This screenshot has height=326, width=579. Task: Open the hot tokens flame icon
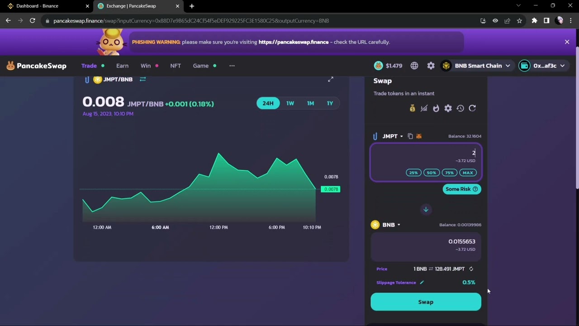436,108
